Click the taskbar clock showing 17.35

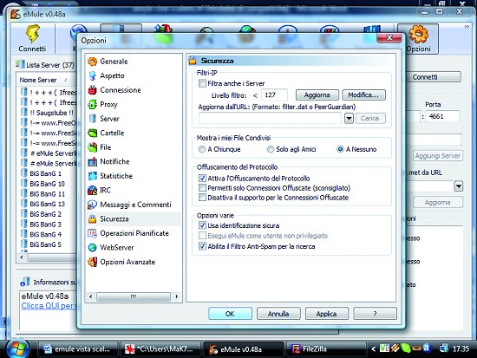tap(461, 348)
